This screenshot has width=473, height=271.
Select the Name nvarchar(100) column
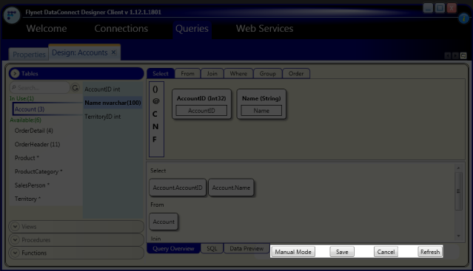click(113, 103)
